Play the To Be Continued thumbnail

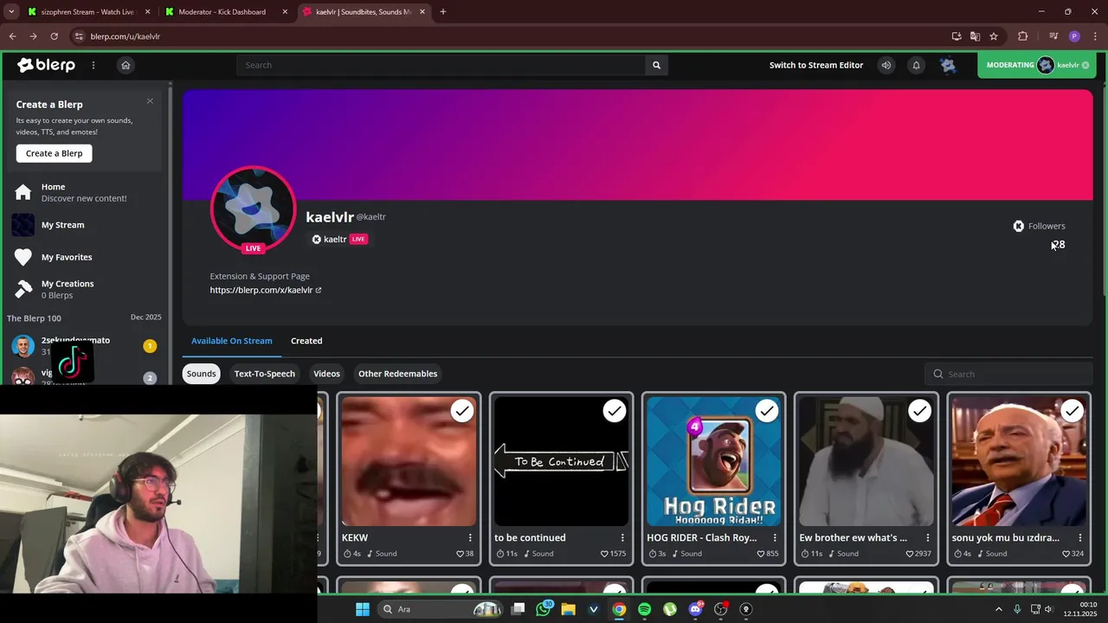pos(561,461)
